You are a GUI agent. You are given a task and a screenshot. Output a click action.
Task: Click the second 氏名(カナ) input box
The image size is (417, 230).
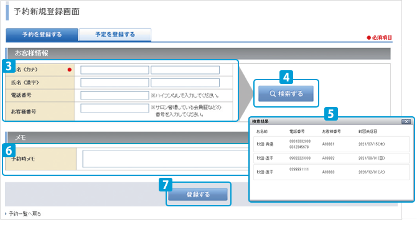[x=185, y=70]
